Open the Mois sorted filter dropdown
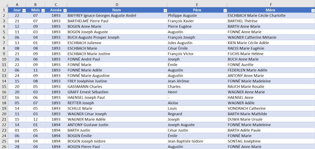Image resolution: width=315 pixels, height=149 pixels. tap(43, 10)
